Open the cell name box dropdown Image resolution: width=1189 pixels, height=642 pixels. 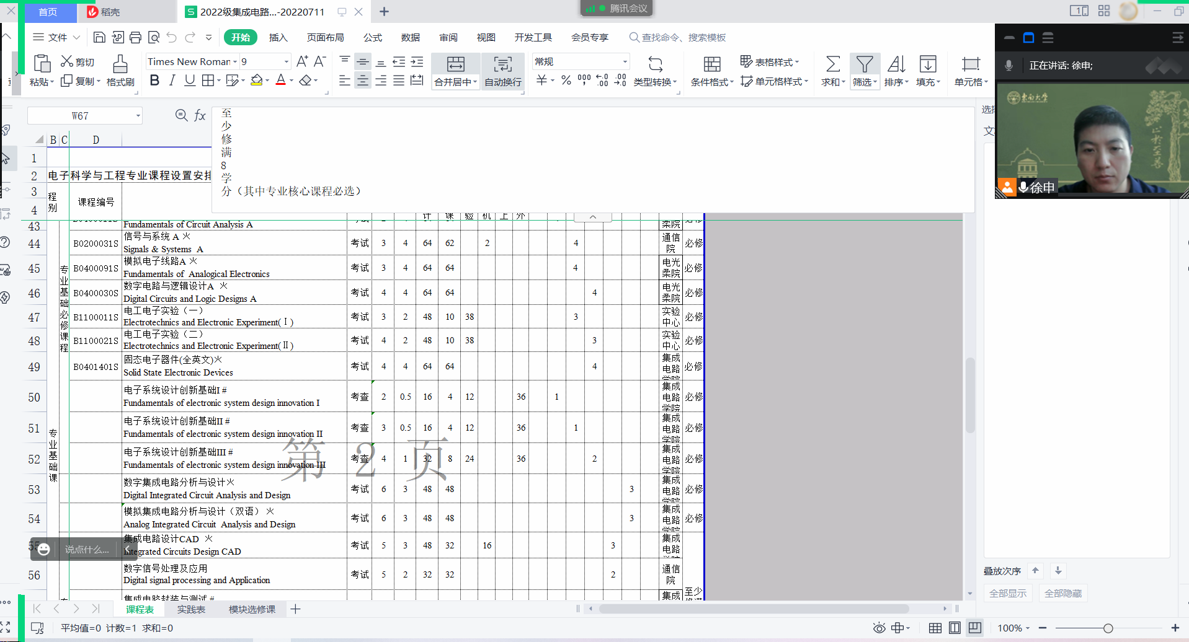click(138, 116)
